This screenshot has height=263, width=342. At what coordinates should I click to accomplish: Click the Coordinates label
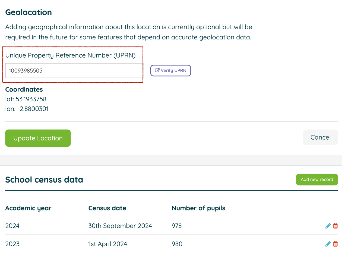point(24,89)
